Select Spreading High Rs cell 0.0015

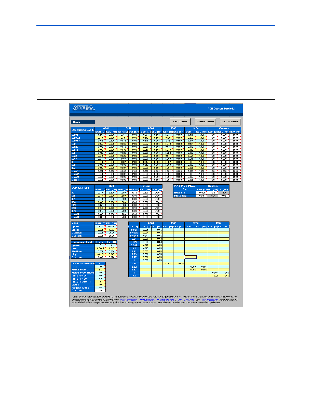tap(100, 254)
